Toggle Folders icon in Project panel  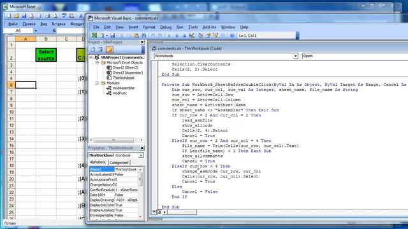pyautogui.click(x=109, y=50)
